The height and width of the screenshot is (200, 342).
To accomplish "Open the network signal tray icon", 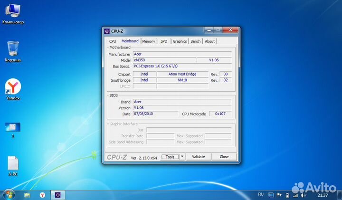I will tap(295, 195).
